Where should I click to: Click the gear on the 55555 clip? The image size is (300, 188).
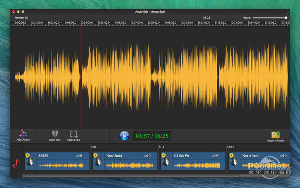tap(27, 155)
